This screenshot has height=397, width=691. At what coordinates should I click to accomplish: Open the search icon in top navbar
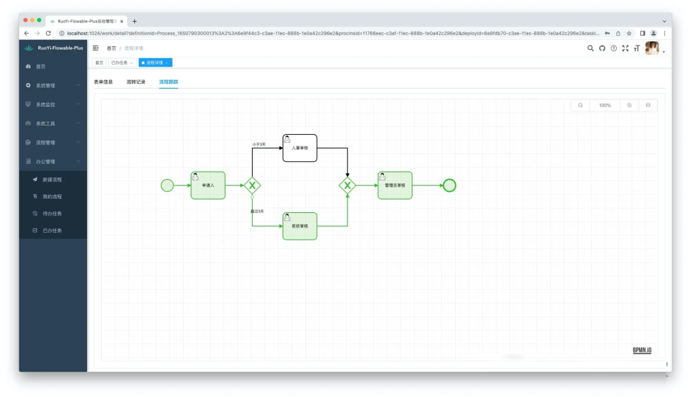591,49
